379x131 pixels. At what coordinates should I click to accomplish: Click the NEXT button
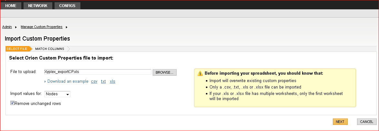coord(340,122)
